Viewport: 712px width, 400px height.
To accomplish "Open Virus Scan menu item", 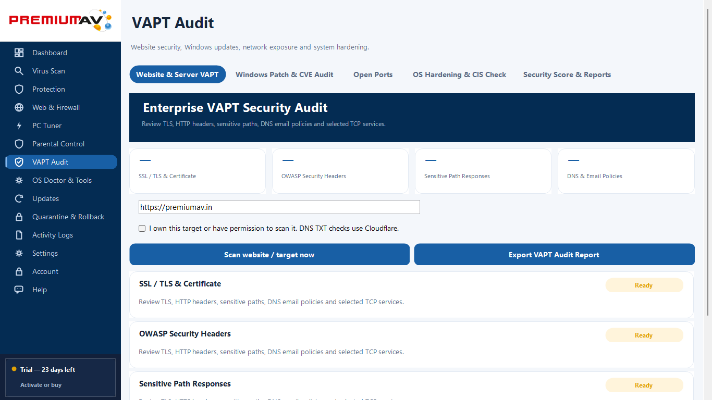I will point(61,71).
